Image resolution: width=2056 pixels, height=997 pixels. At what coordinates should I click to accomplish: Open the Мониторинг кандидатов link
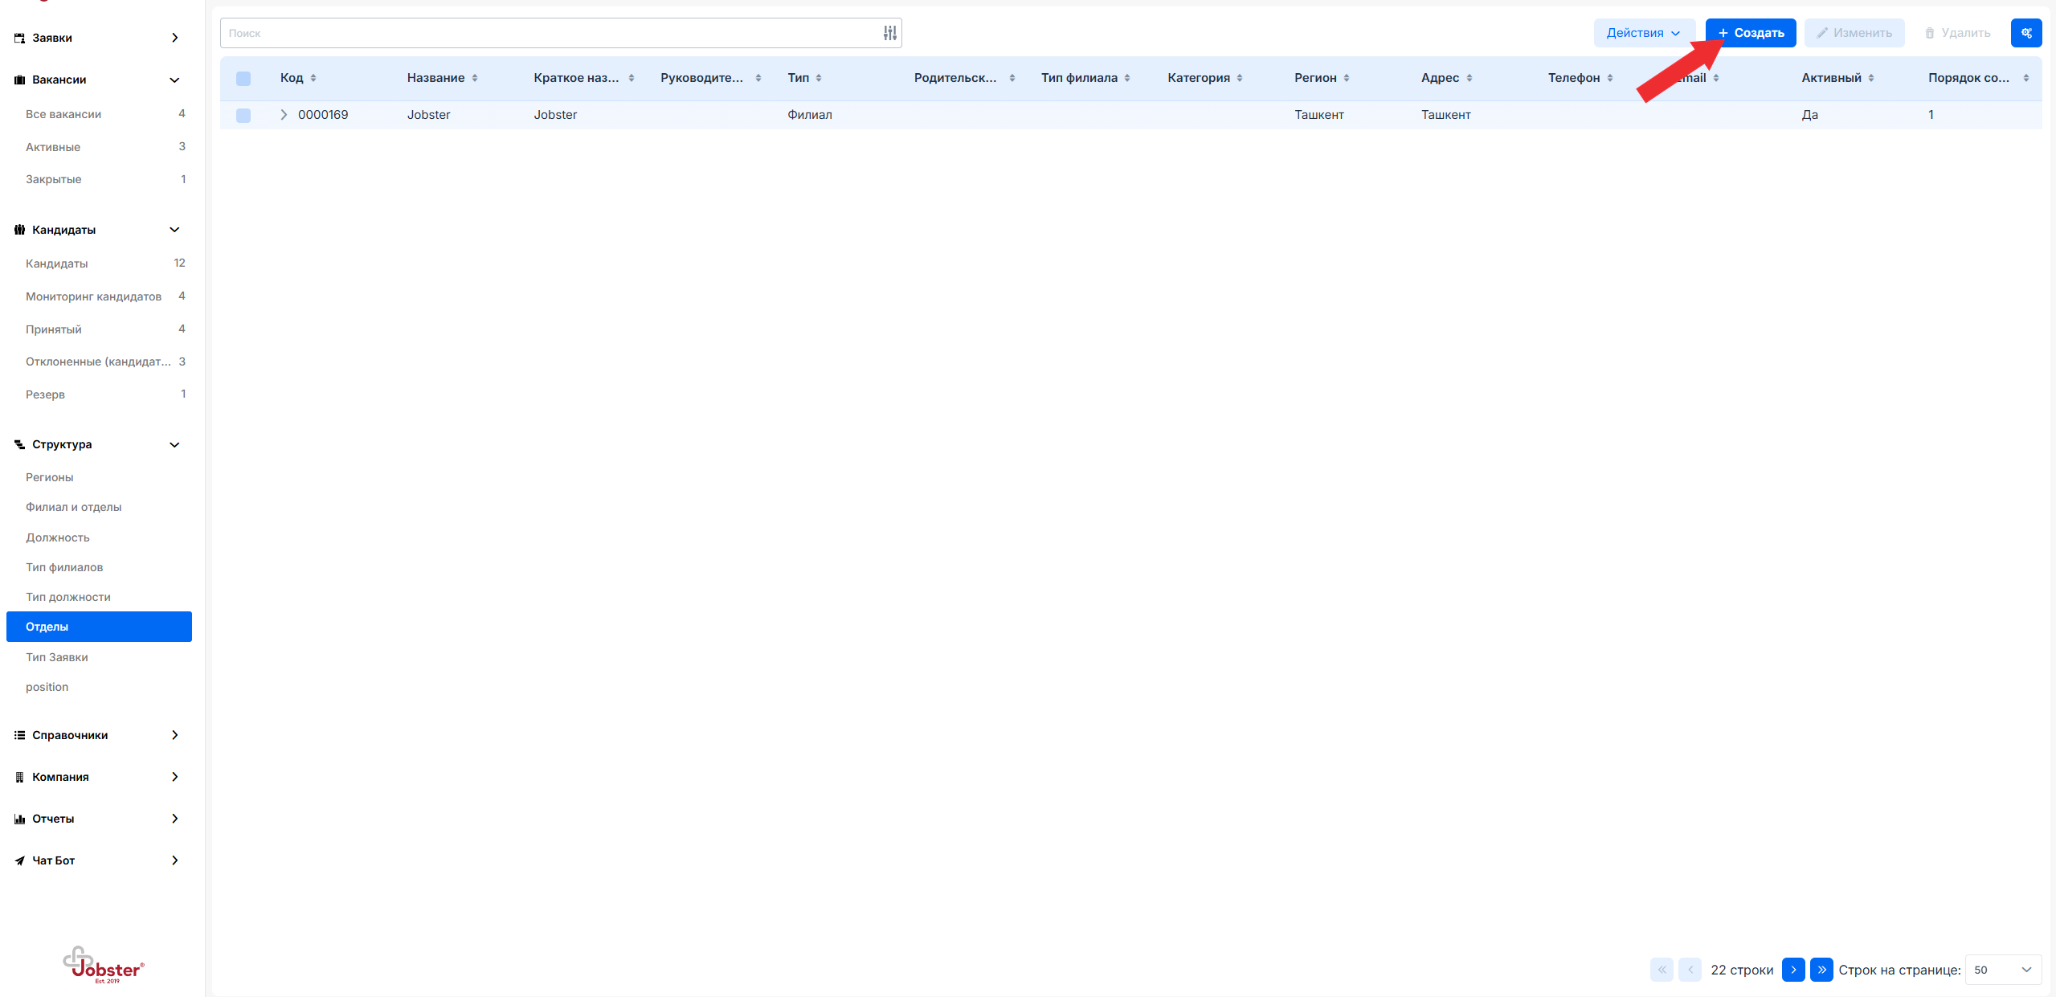coord(93,296)
